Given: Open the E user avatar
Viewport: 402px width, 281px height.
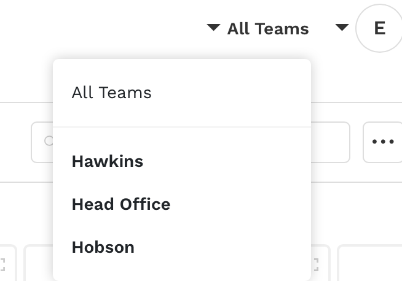Looking at the screenshot, I should click(380, 28).
